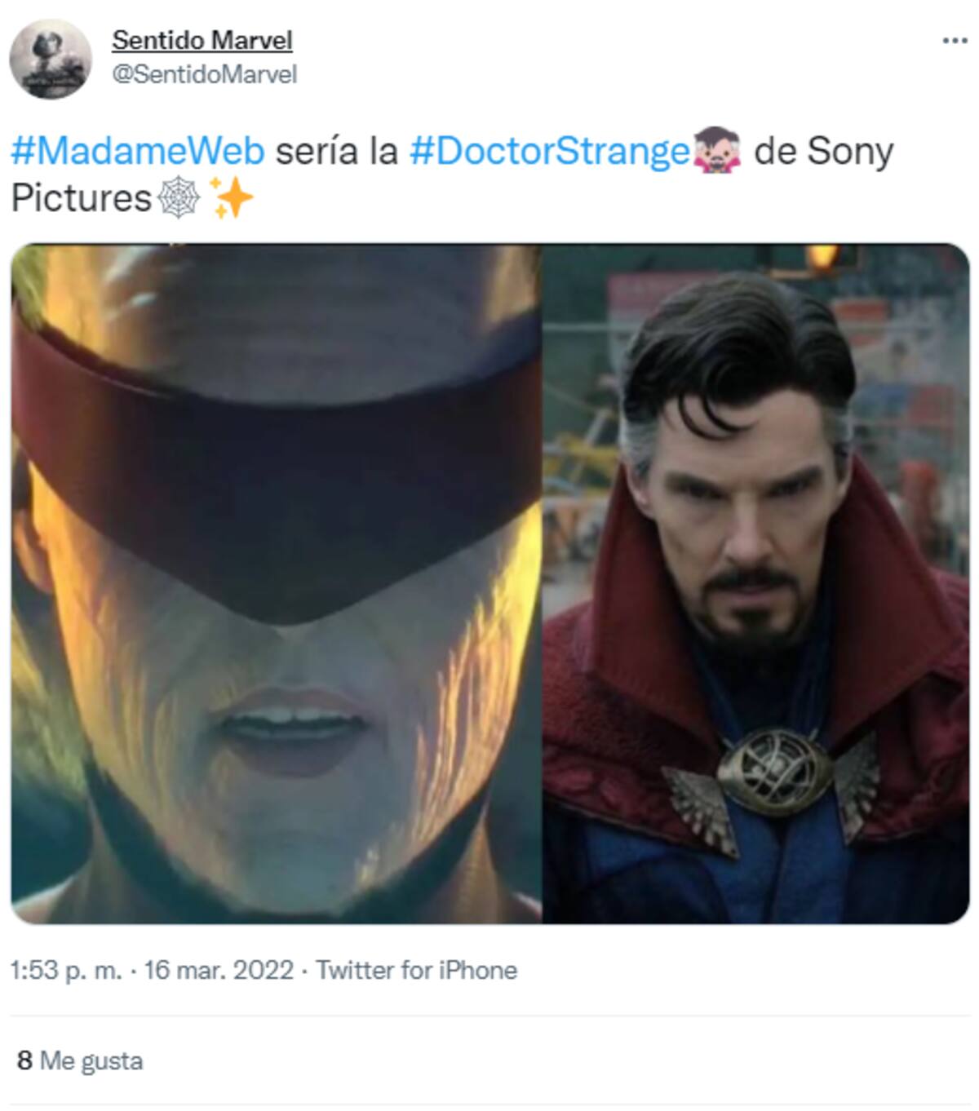Open the Me gusta likes list
Screen dimensions: 979x1111
[x=91, y=1060]
